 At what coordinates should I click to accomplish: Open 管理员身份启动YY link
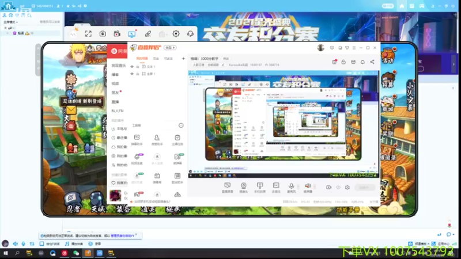tap(122, 236)
